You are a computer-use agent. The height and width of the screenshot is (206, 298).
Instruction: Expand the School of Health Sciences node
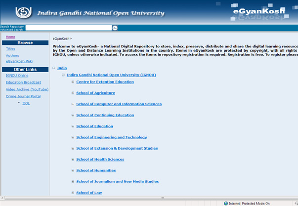tap(73, 160)
